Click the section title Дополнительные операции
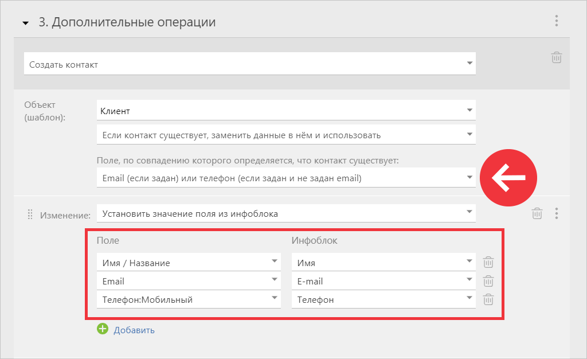This screenshot has height=359, width=587. pyautogui.click(x=127, y=22)
